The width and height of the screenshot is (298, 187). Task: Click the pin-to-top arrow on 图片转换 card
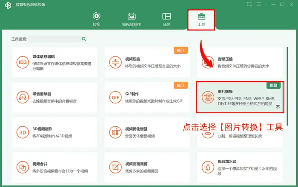click(278, 107)
